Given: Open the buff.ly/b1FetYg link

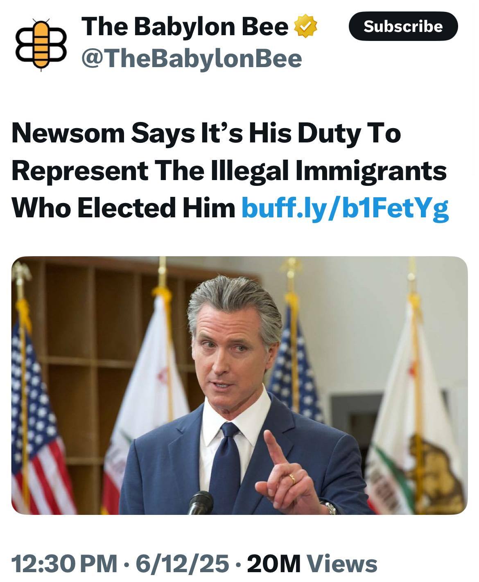Looking at the screenshot, I should (x=345, y=208).
